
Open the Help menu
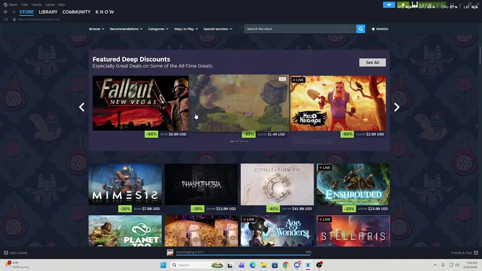tap(61, 5)
